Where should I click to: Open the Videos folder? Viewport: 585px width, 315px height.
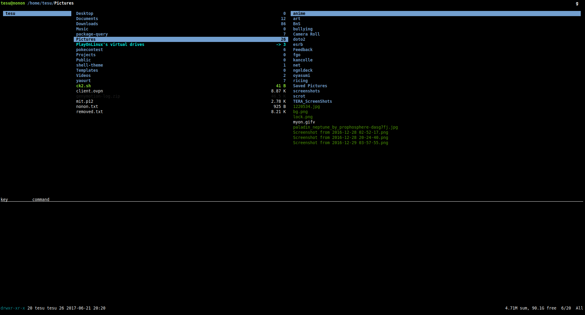point(83,75)
